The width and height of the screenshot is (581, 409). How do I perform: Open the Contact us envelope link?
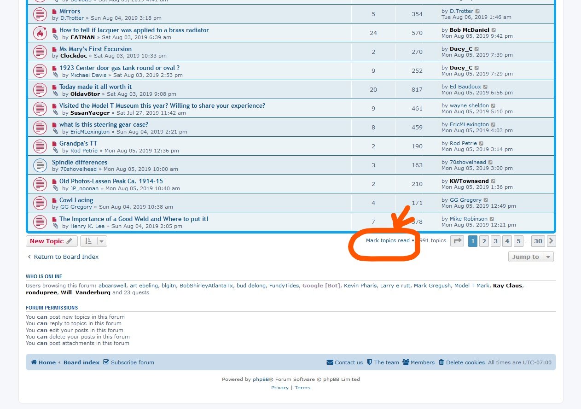[344, 362]
